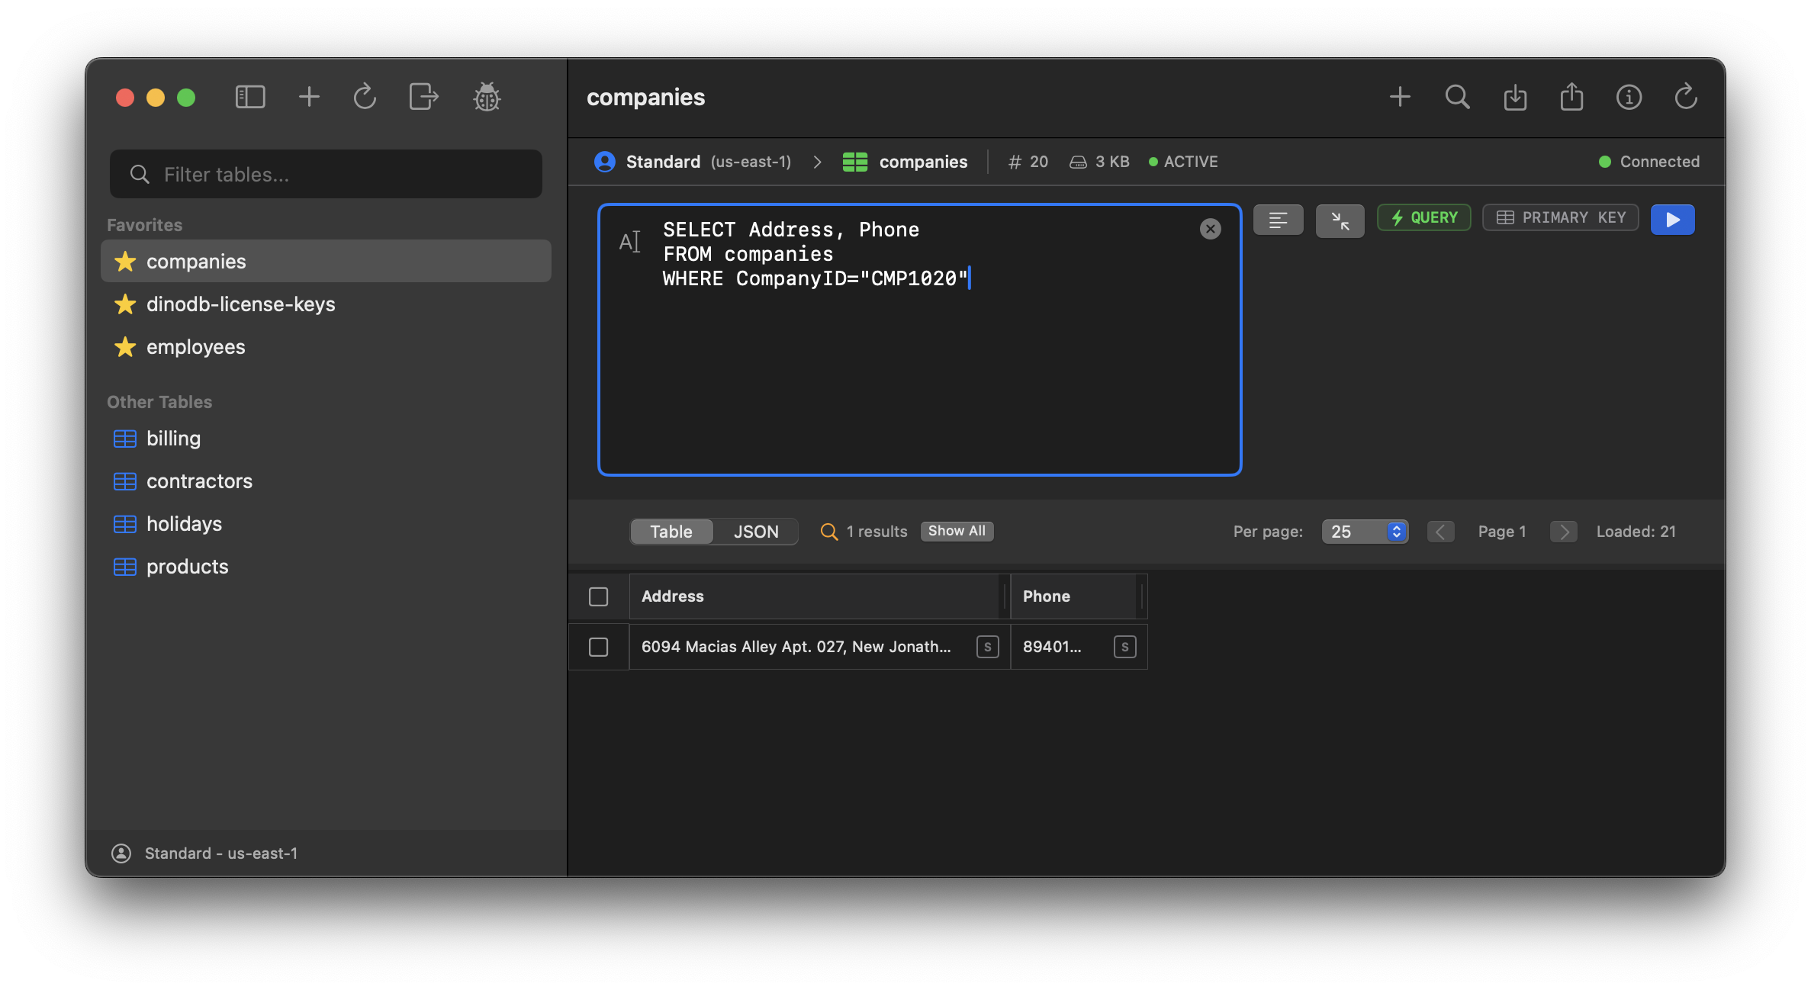
Task: Clear the query with the X icon
Action: click(1211, 229)
